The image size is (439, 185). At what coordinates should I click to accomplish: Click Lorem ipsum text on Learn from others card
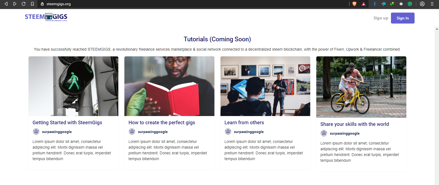point(264,150)
